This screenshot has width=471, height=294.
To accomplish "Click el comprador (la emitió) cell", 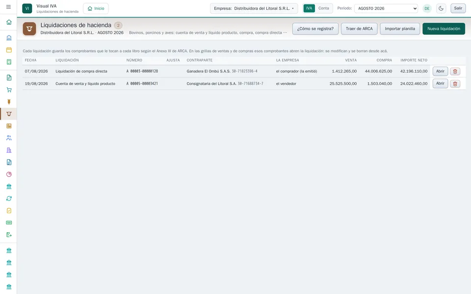I will click(x=296, y=72).
